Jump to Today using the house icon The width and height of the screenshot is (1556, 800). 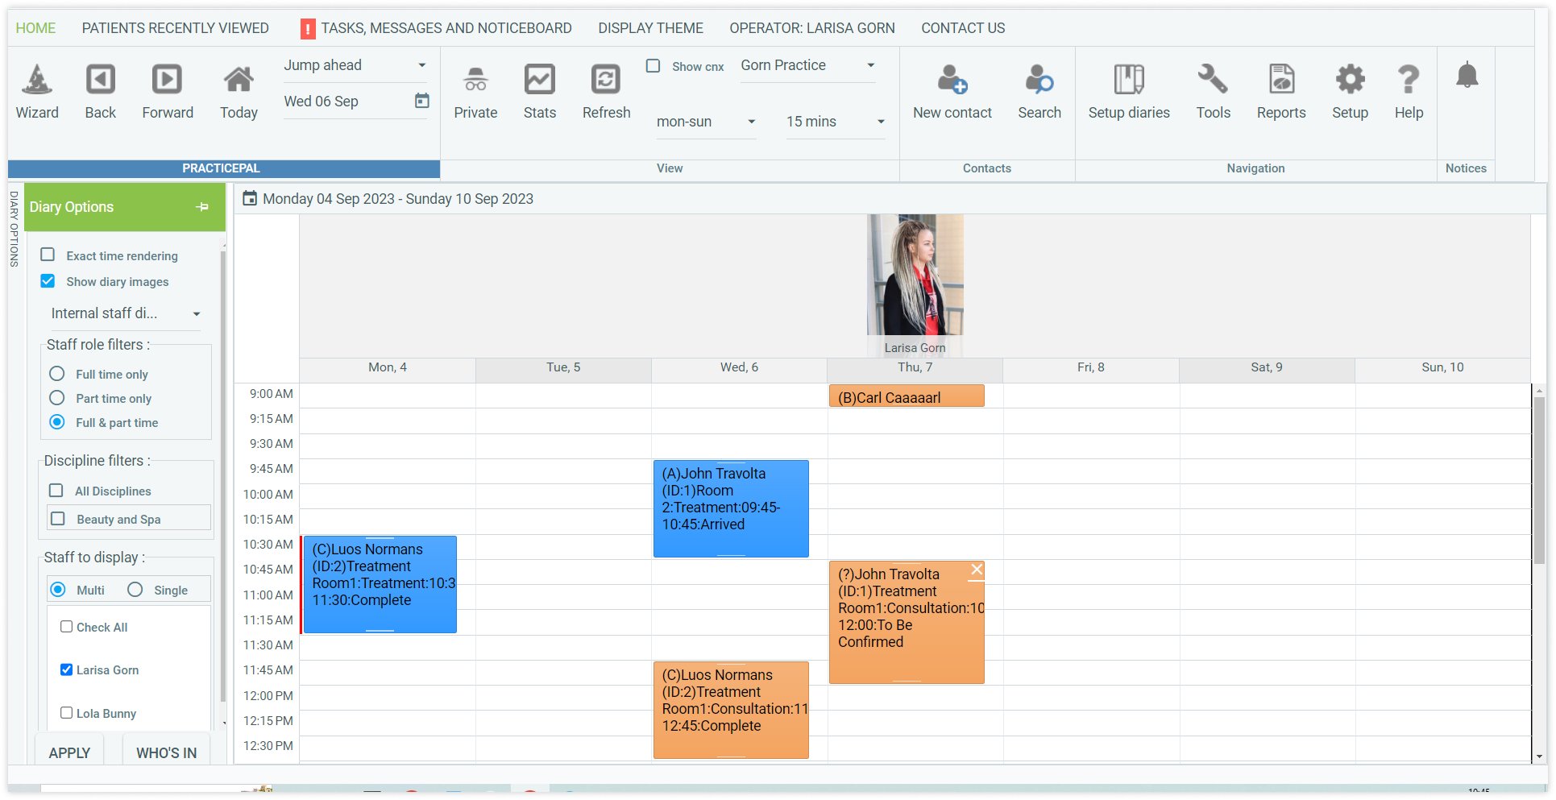click(x=239, y=80)
